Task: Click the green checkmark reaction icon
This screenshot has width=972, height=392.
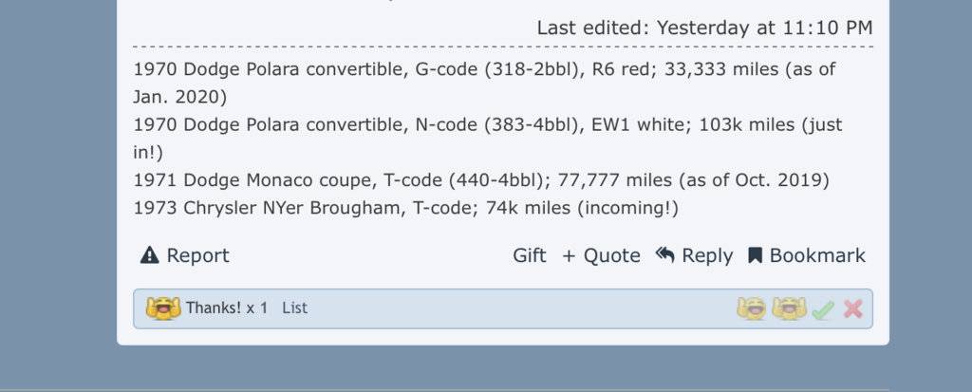Action: (822, 309)
